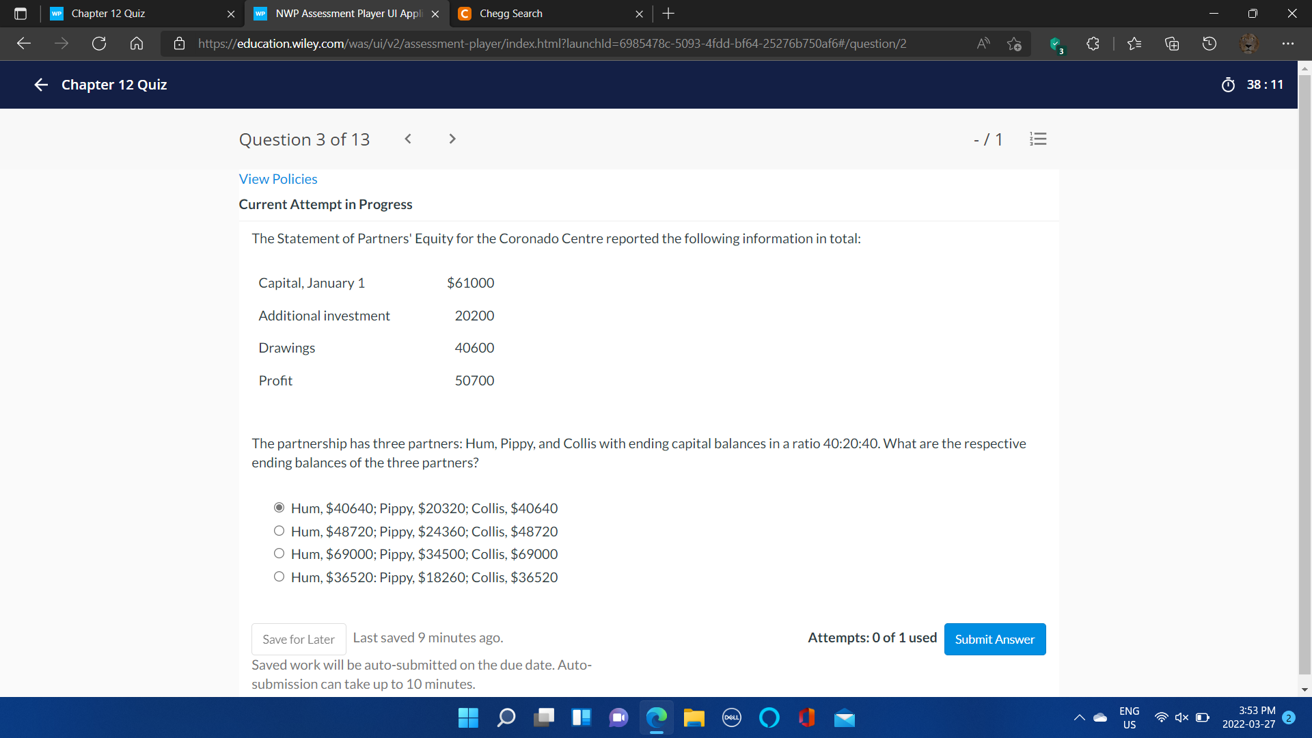Click the page vertical scrollbar

click(1304, 376)
